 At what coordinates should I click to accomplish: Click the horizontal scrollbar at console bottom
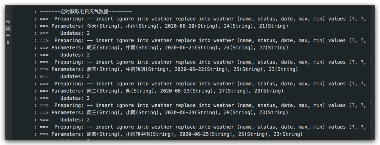pos(257,139)
